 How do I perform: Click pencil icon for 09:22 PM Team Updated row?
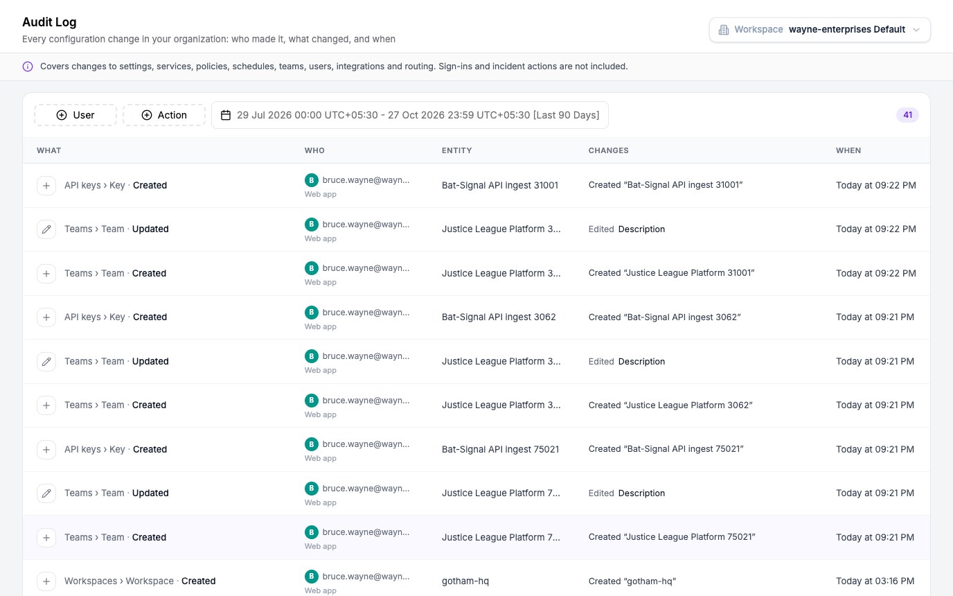pos(46,229)
